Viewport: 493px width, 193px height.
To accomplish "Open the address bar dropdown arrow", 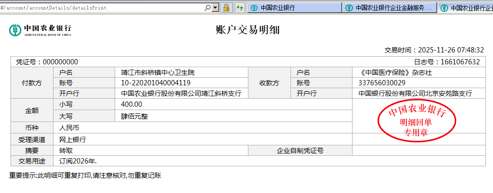I will (215, 8).
